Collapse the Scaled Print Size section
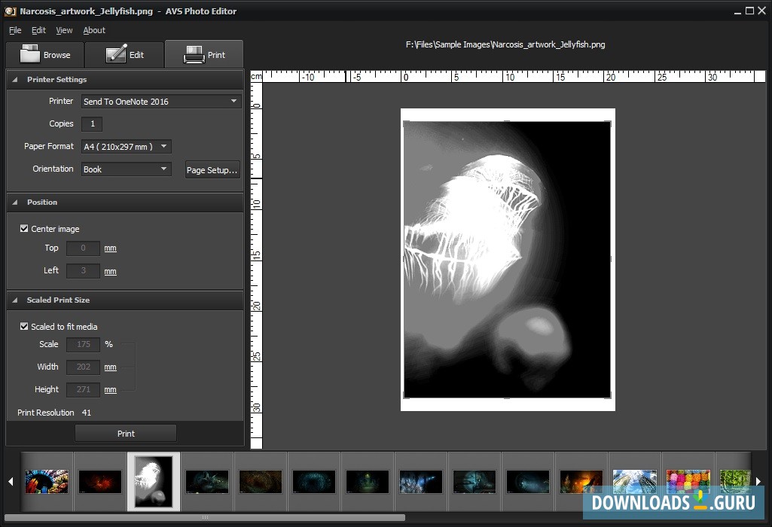Viewport: 772px width, 527px height. pos(14,300)
